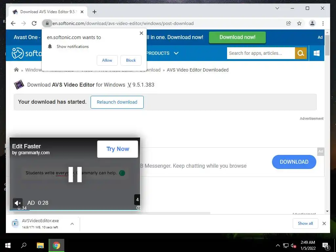Click Relaunch download button
Image resolution: width=336 pixels, height=252 pixels.
point(117,102)
